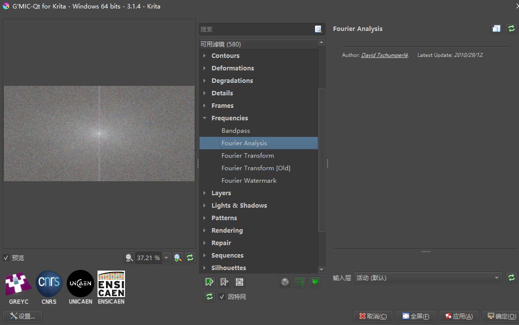
Task: Select the Bandpass filter
Action: point(235,131)
